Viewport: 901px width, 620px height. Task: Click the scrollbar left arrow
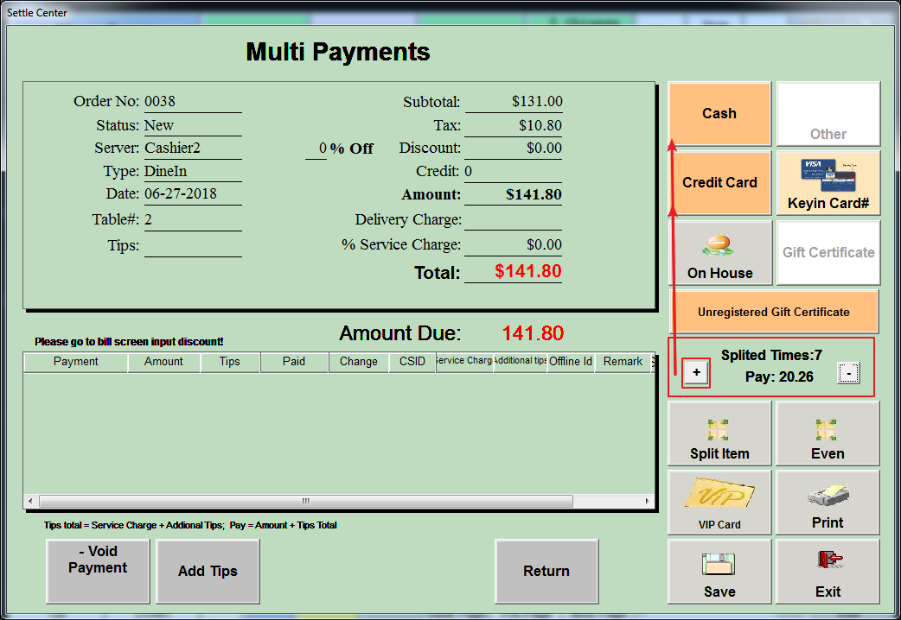30,501
